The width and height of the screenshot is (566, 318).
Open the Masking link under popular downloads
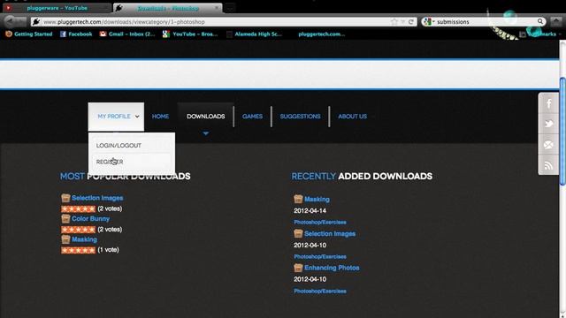pyautogui.click(x=84, y=239)
